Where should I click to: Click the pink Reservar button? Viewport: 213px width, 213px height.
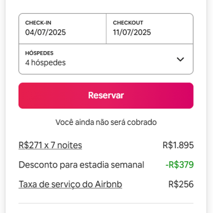pos(106,95)
